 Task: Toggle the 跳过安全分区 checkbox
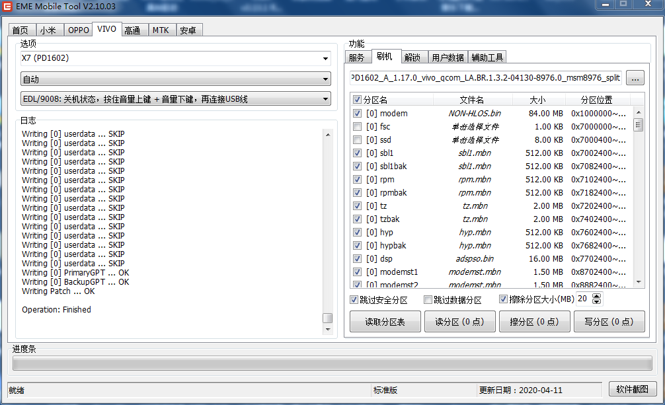tap(354, 300)
